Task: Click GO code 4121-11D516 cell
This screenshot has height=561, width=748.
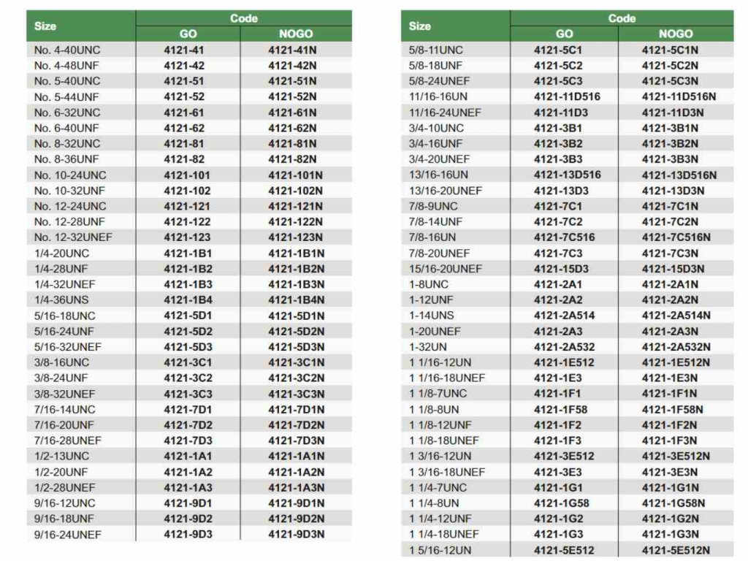Action: point(567,96)
